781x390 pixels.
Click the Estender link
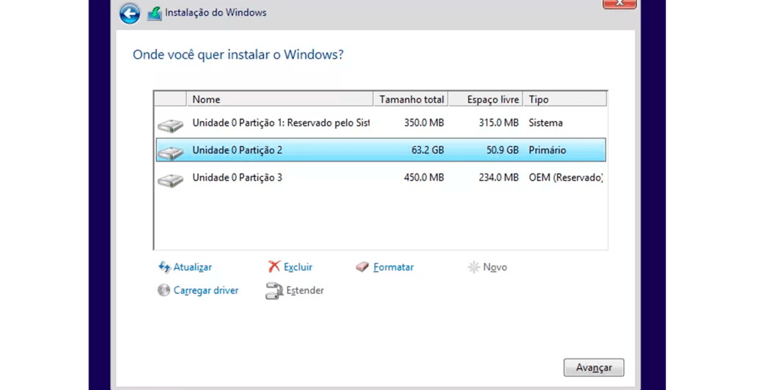pos(305,291)
